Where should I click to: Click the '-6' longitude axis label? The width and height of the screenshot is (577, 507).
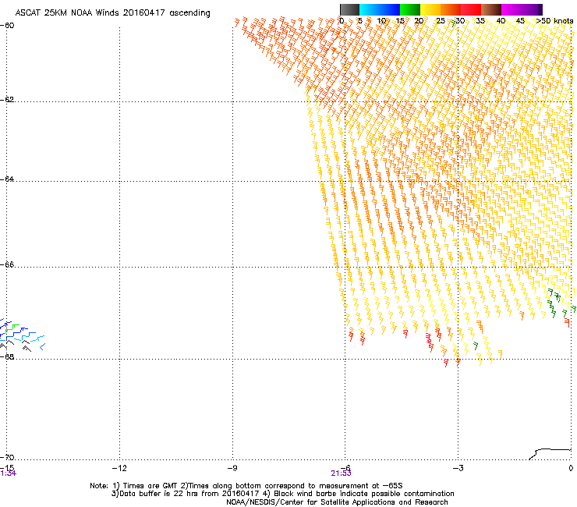345,468
